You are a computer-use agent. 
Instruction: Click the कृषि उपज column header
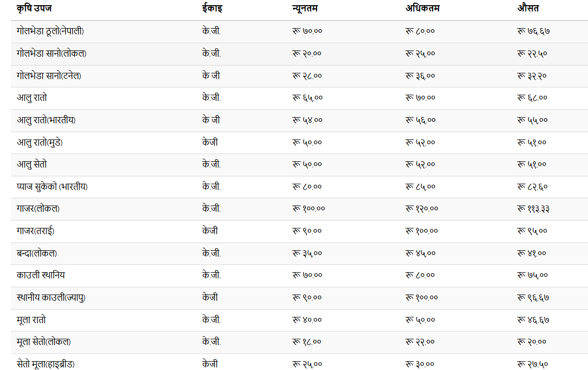pos(34,8)
